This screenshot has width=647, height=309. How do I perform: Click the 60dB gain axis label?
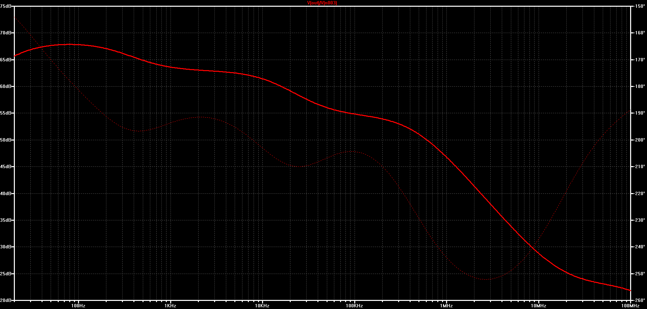(x=6, y=86)
